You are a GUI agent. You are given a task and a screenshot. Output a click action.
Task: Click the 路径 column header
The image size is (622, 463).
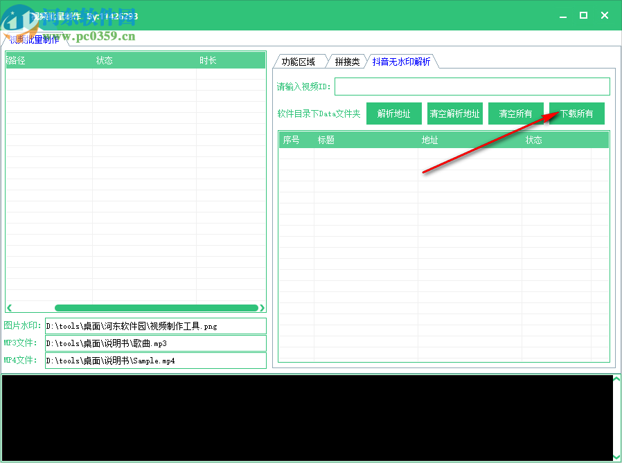click(49, 60)
